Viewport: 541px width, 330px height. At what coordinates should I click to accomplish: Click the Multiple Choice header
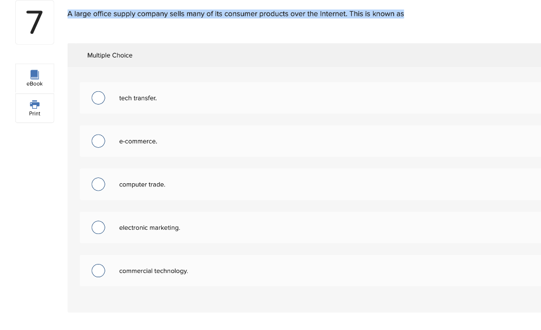[x=110, y=55]
